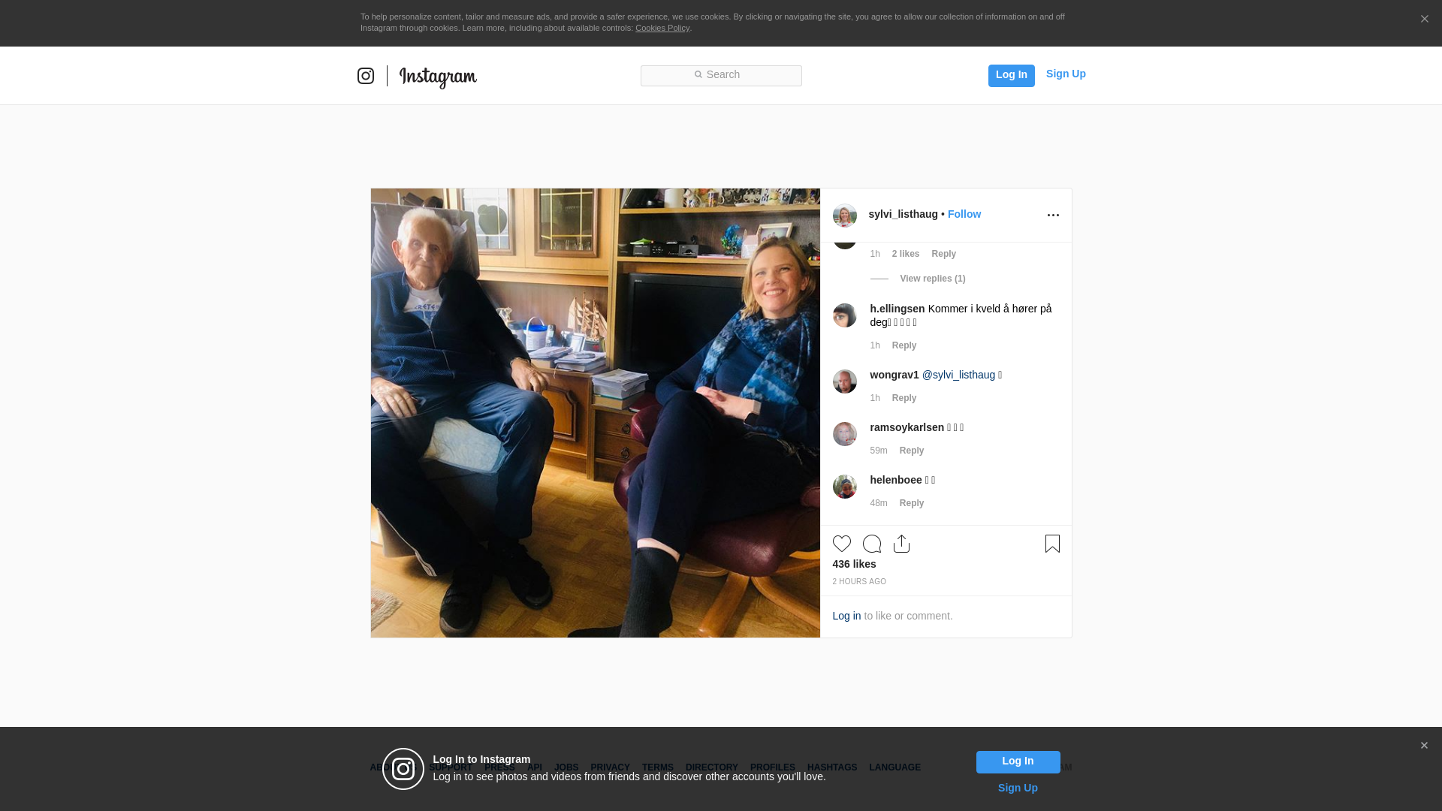Open ramsoykarlsen username link
Viewport: 1442px width, 811px height.
point(907,427)
